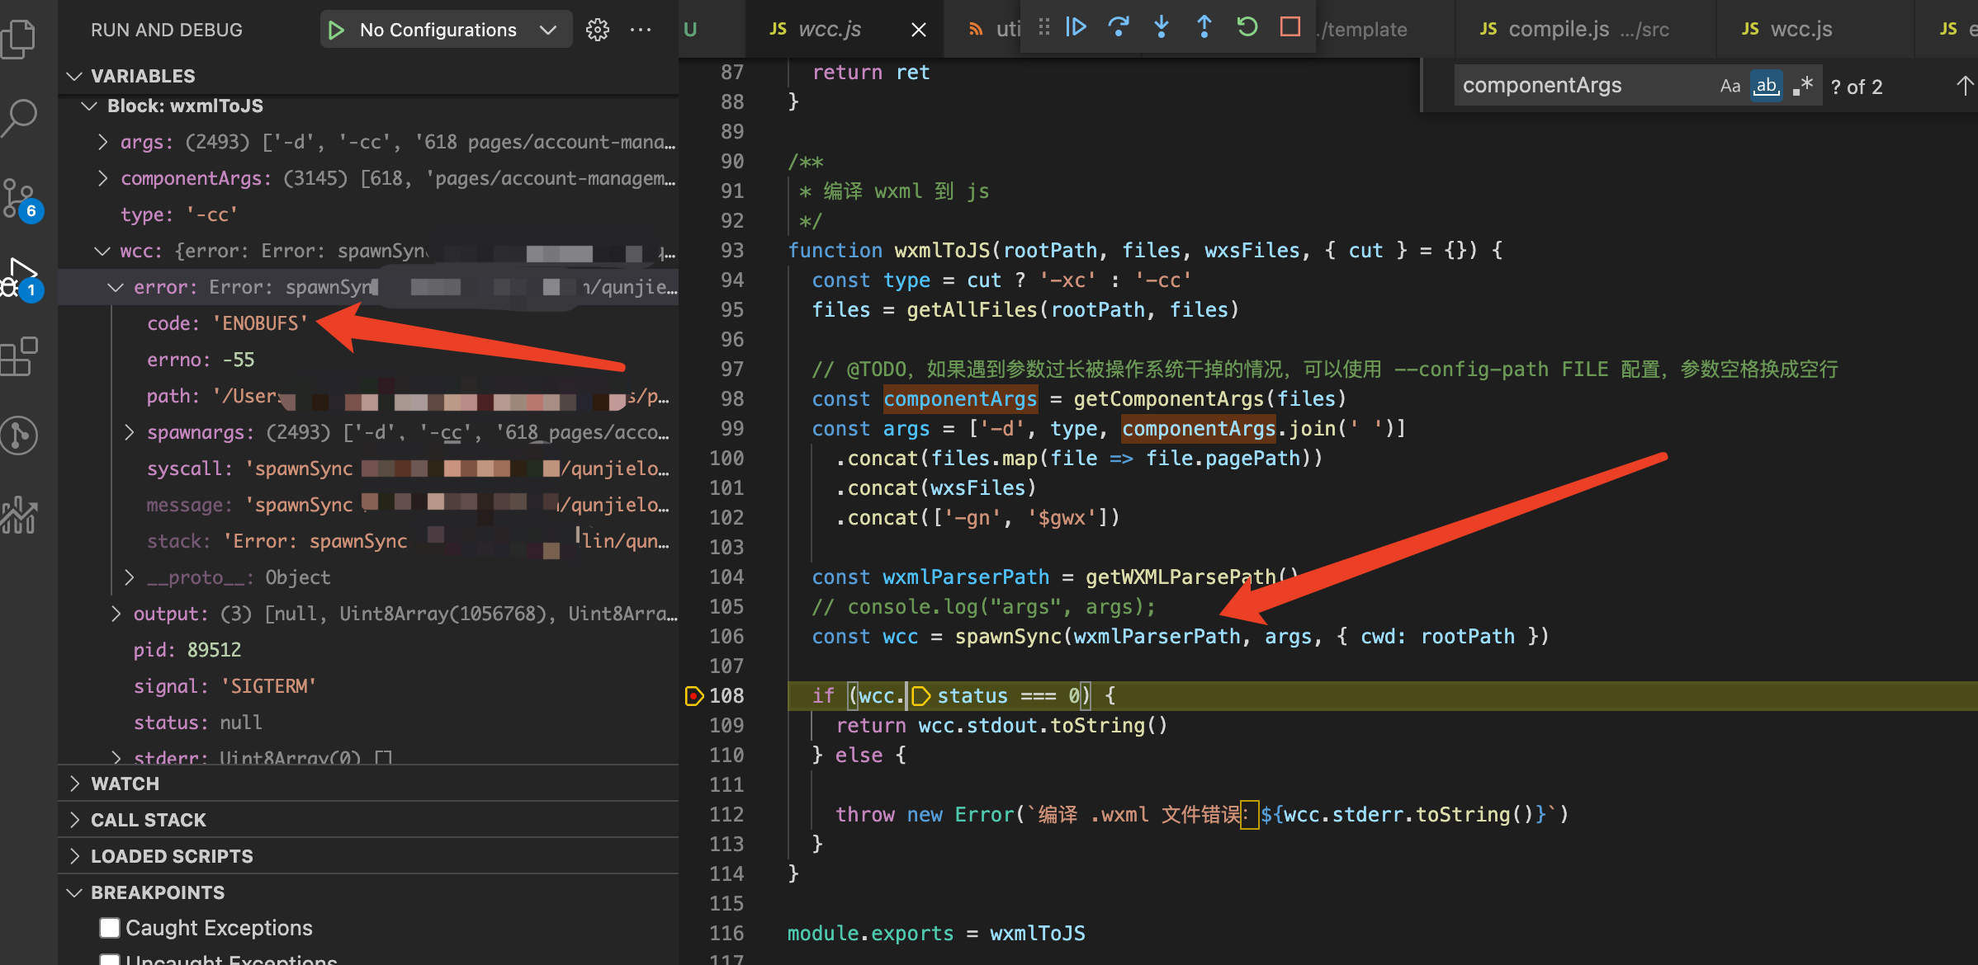Restart the debug session
Image resolution: width=1978 pixels, height=965 pixels.
[1247, 27]
